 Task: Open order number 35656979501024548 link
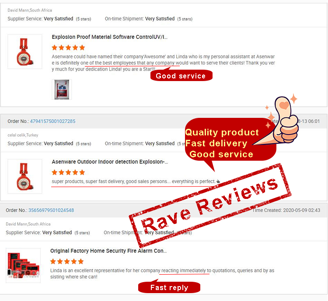(x=51, y=210)
